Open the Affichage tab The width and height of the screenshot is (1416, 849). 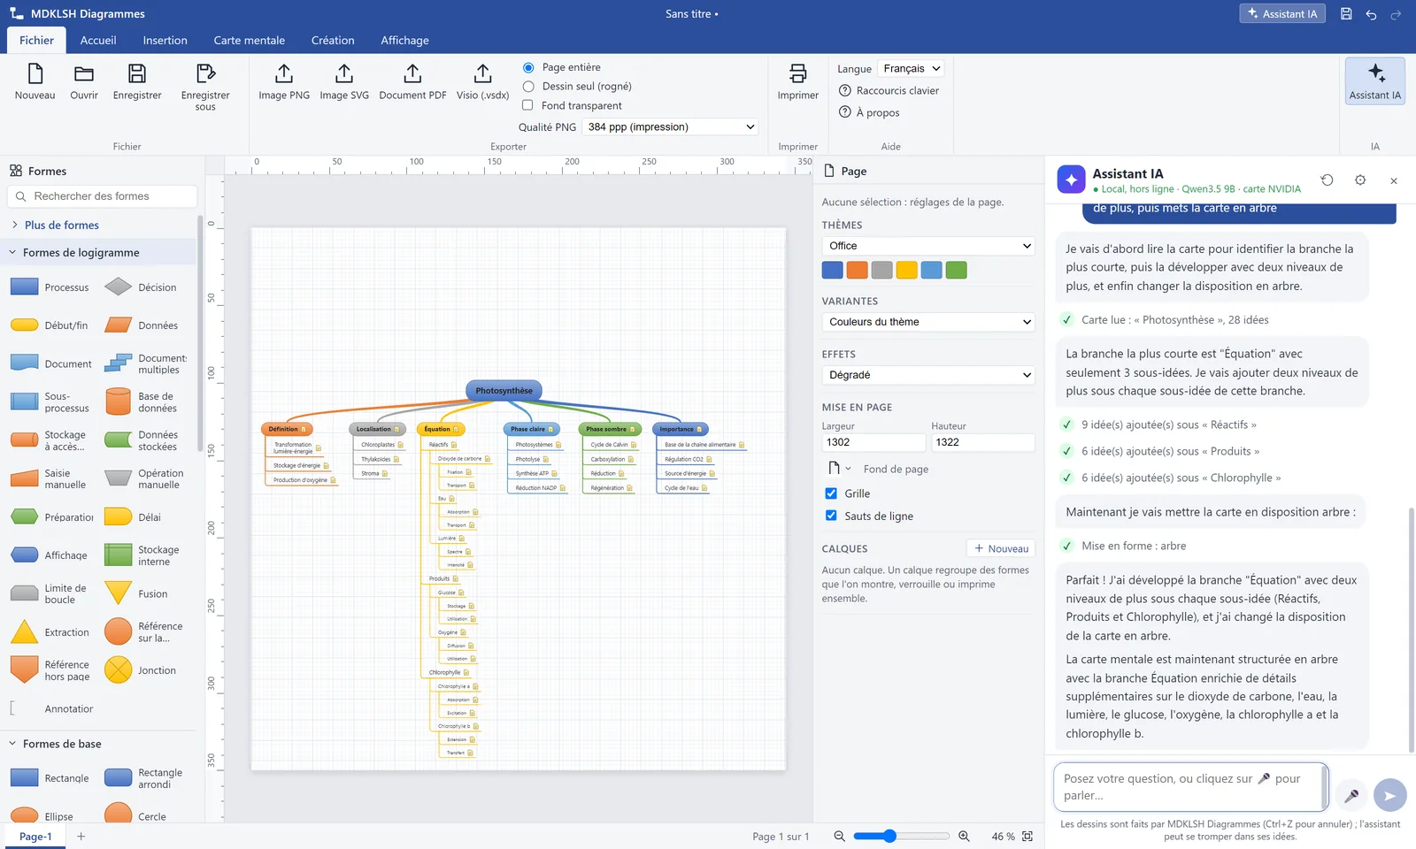(404, 41)
